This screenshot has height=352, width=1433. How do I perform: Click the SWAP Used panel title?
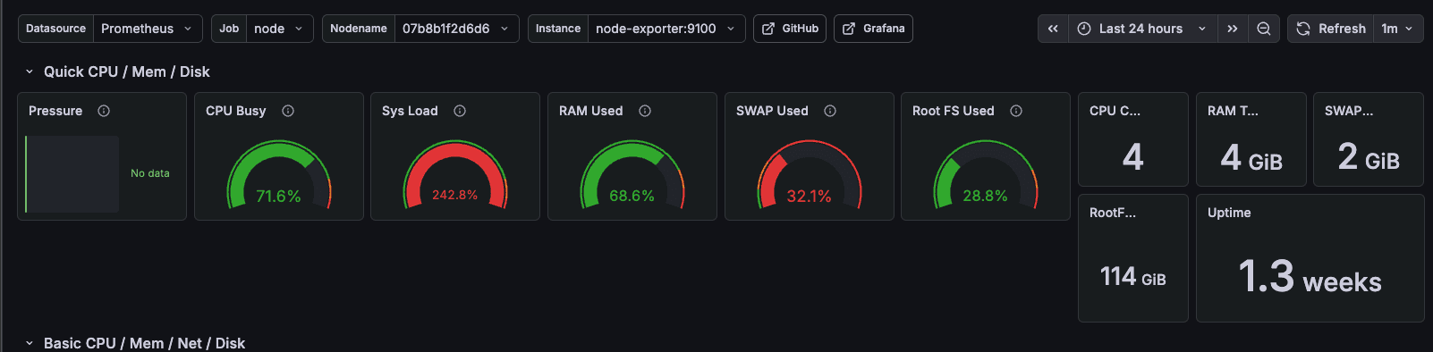(x=772, y=111)
